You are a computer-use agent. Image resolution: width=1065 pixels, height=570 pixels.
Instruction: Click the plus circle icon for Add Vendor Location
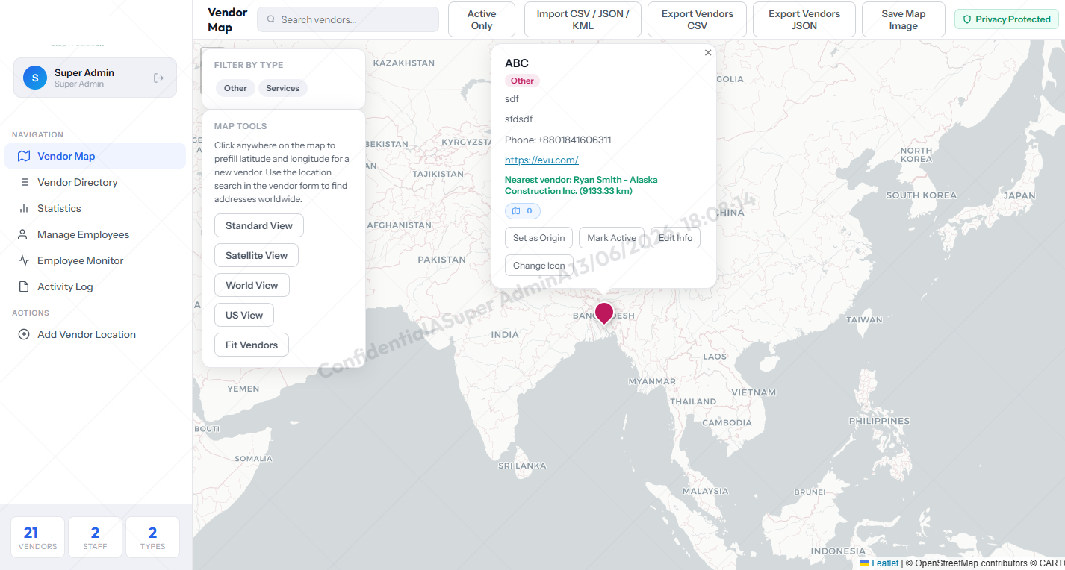24,334
